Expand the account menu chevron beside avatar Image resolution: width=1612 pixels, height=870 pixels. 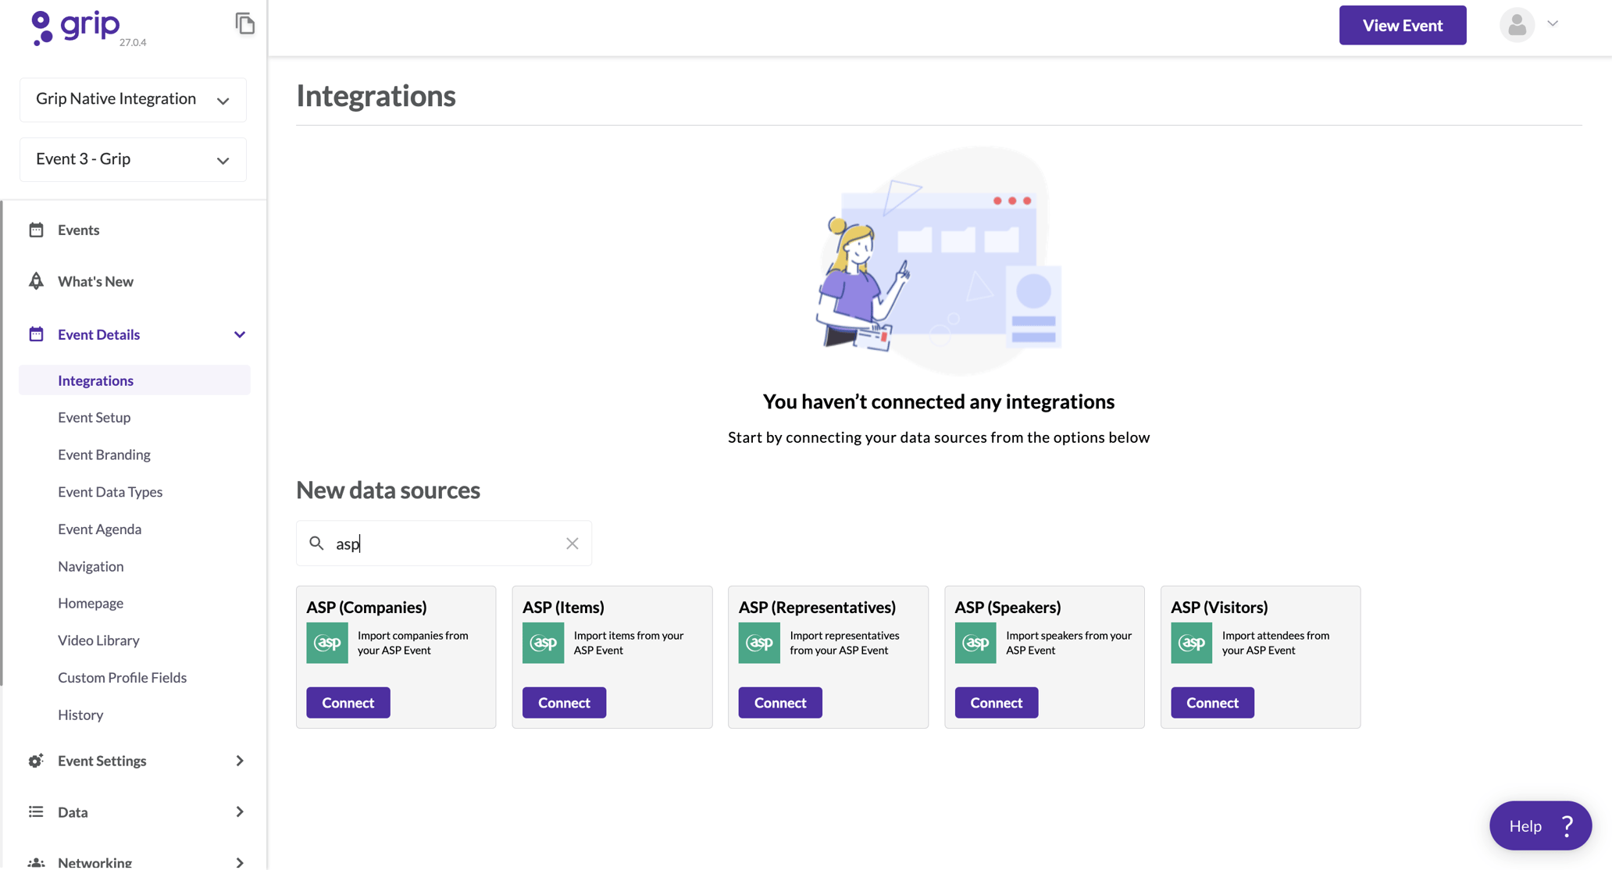point(1553,25)
